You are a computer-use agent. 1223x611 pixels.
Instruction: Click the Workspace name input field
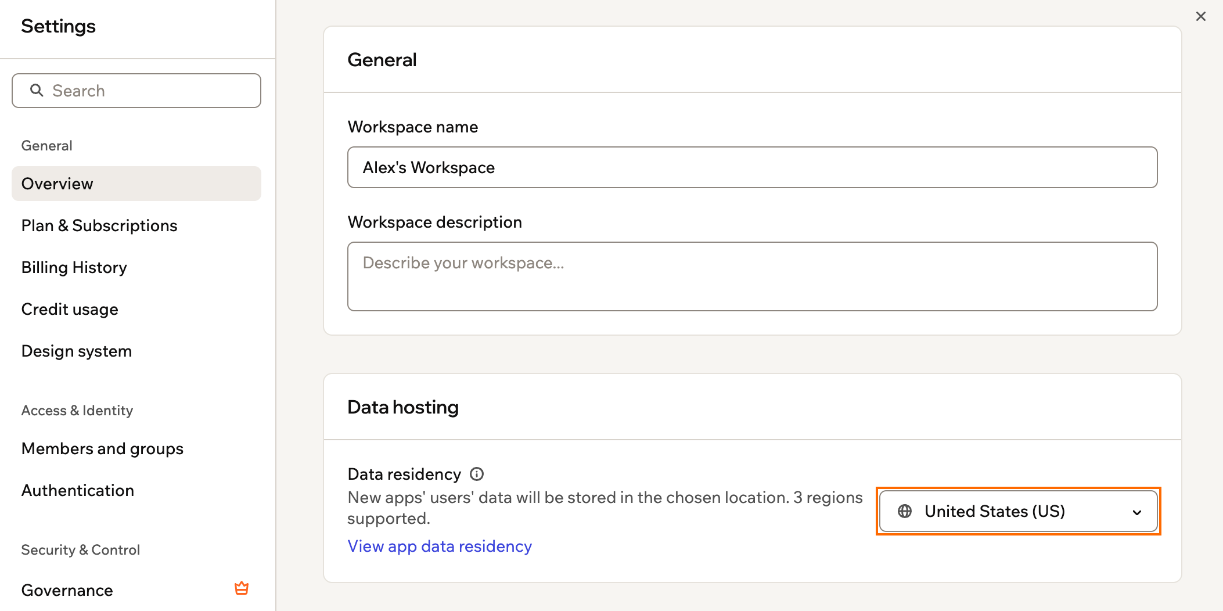(753, 167)
